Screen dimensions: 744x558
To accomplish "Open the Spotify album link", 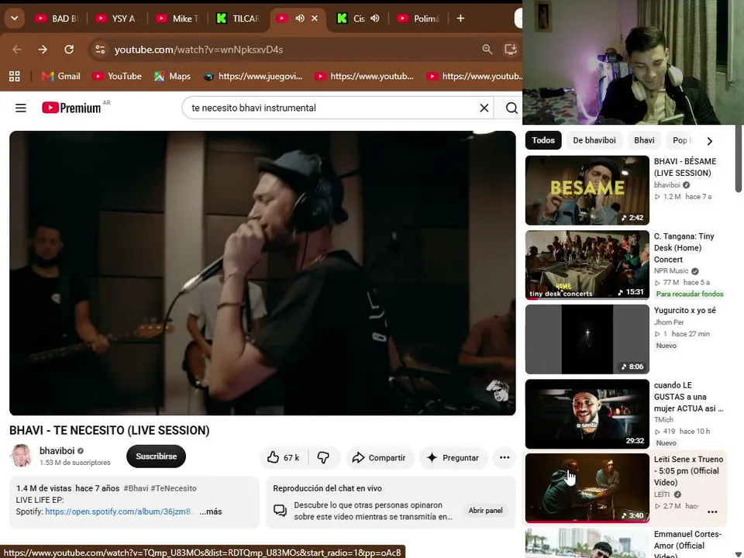I will 118,511.
